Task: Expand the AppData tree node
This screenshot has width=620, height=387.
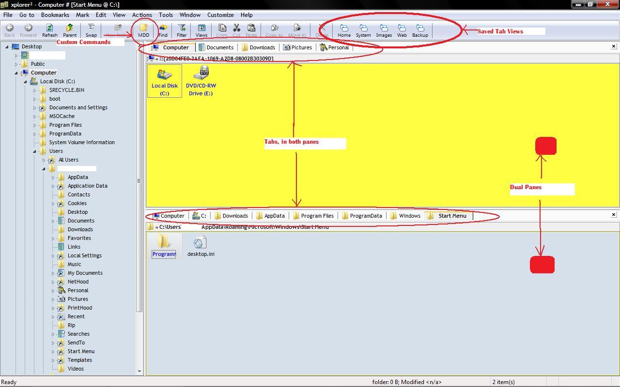Action: [x=53, y=177]
